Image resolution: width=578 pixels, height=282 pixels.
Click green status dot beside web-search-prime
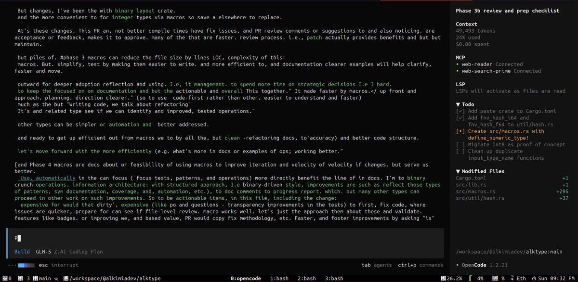457,71
